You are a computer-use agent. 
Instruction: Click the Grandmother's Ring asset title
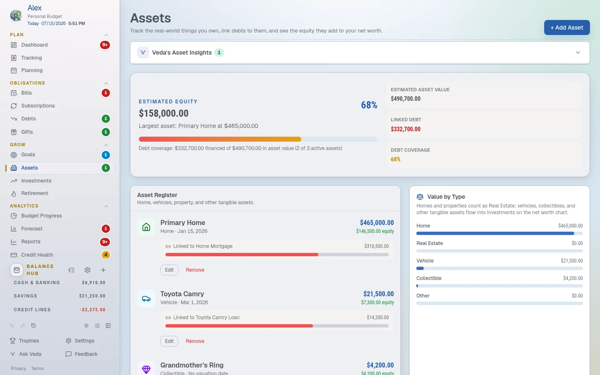coord(192,365)
